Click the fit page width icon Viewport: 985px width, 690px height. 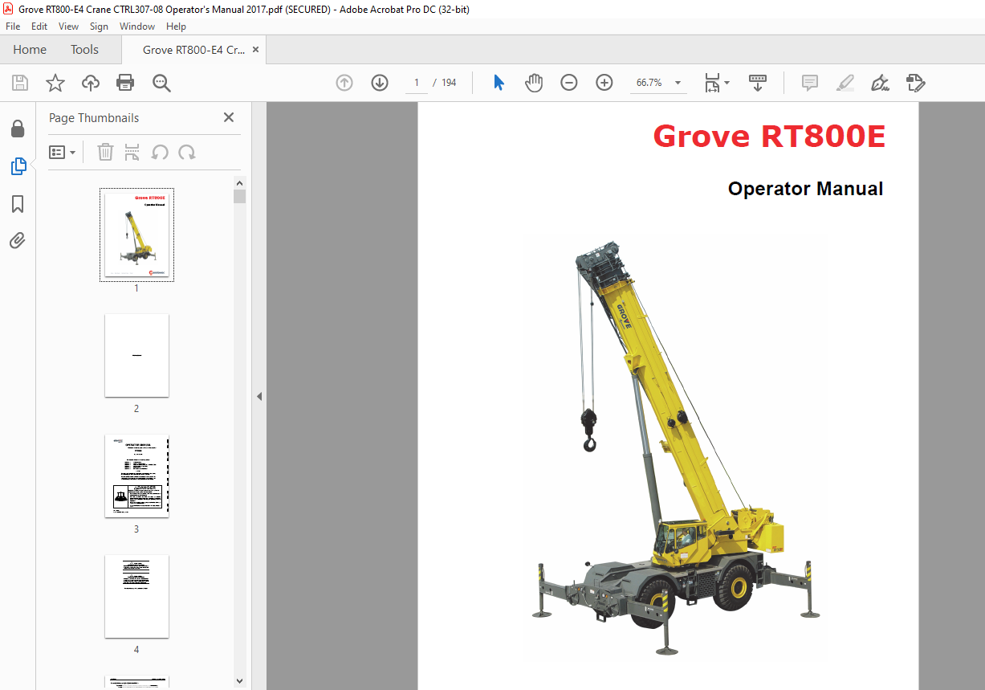[712, 83]
